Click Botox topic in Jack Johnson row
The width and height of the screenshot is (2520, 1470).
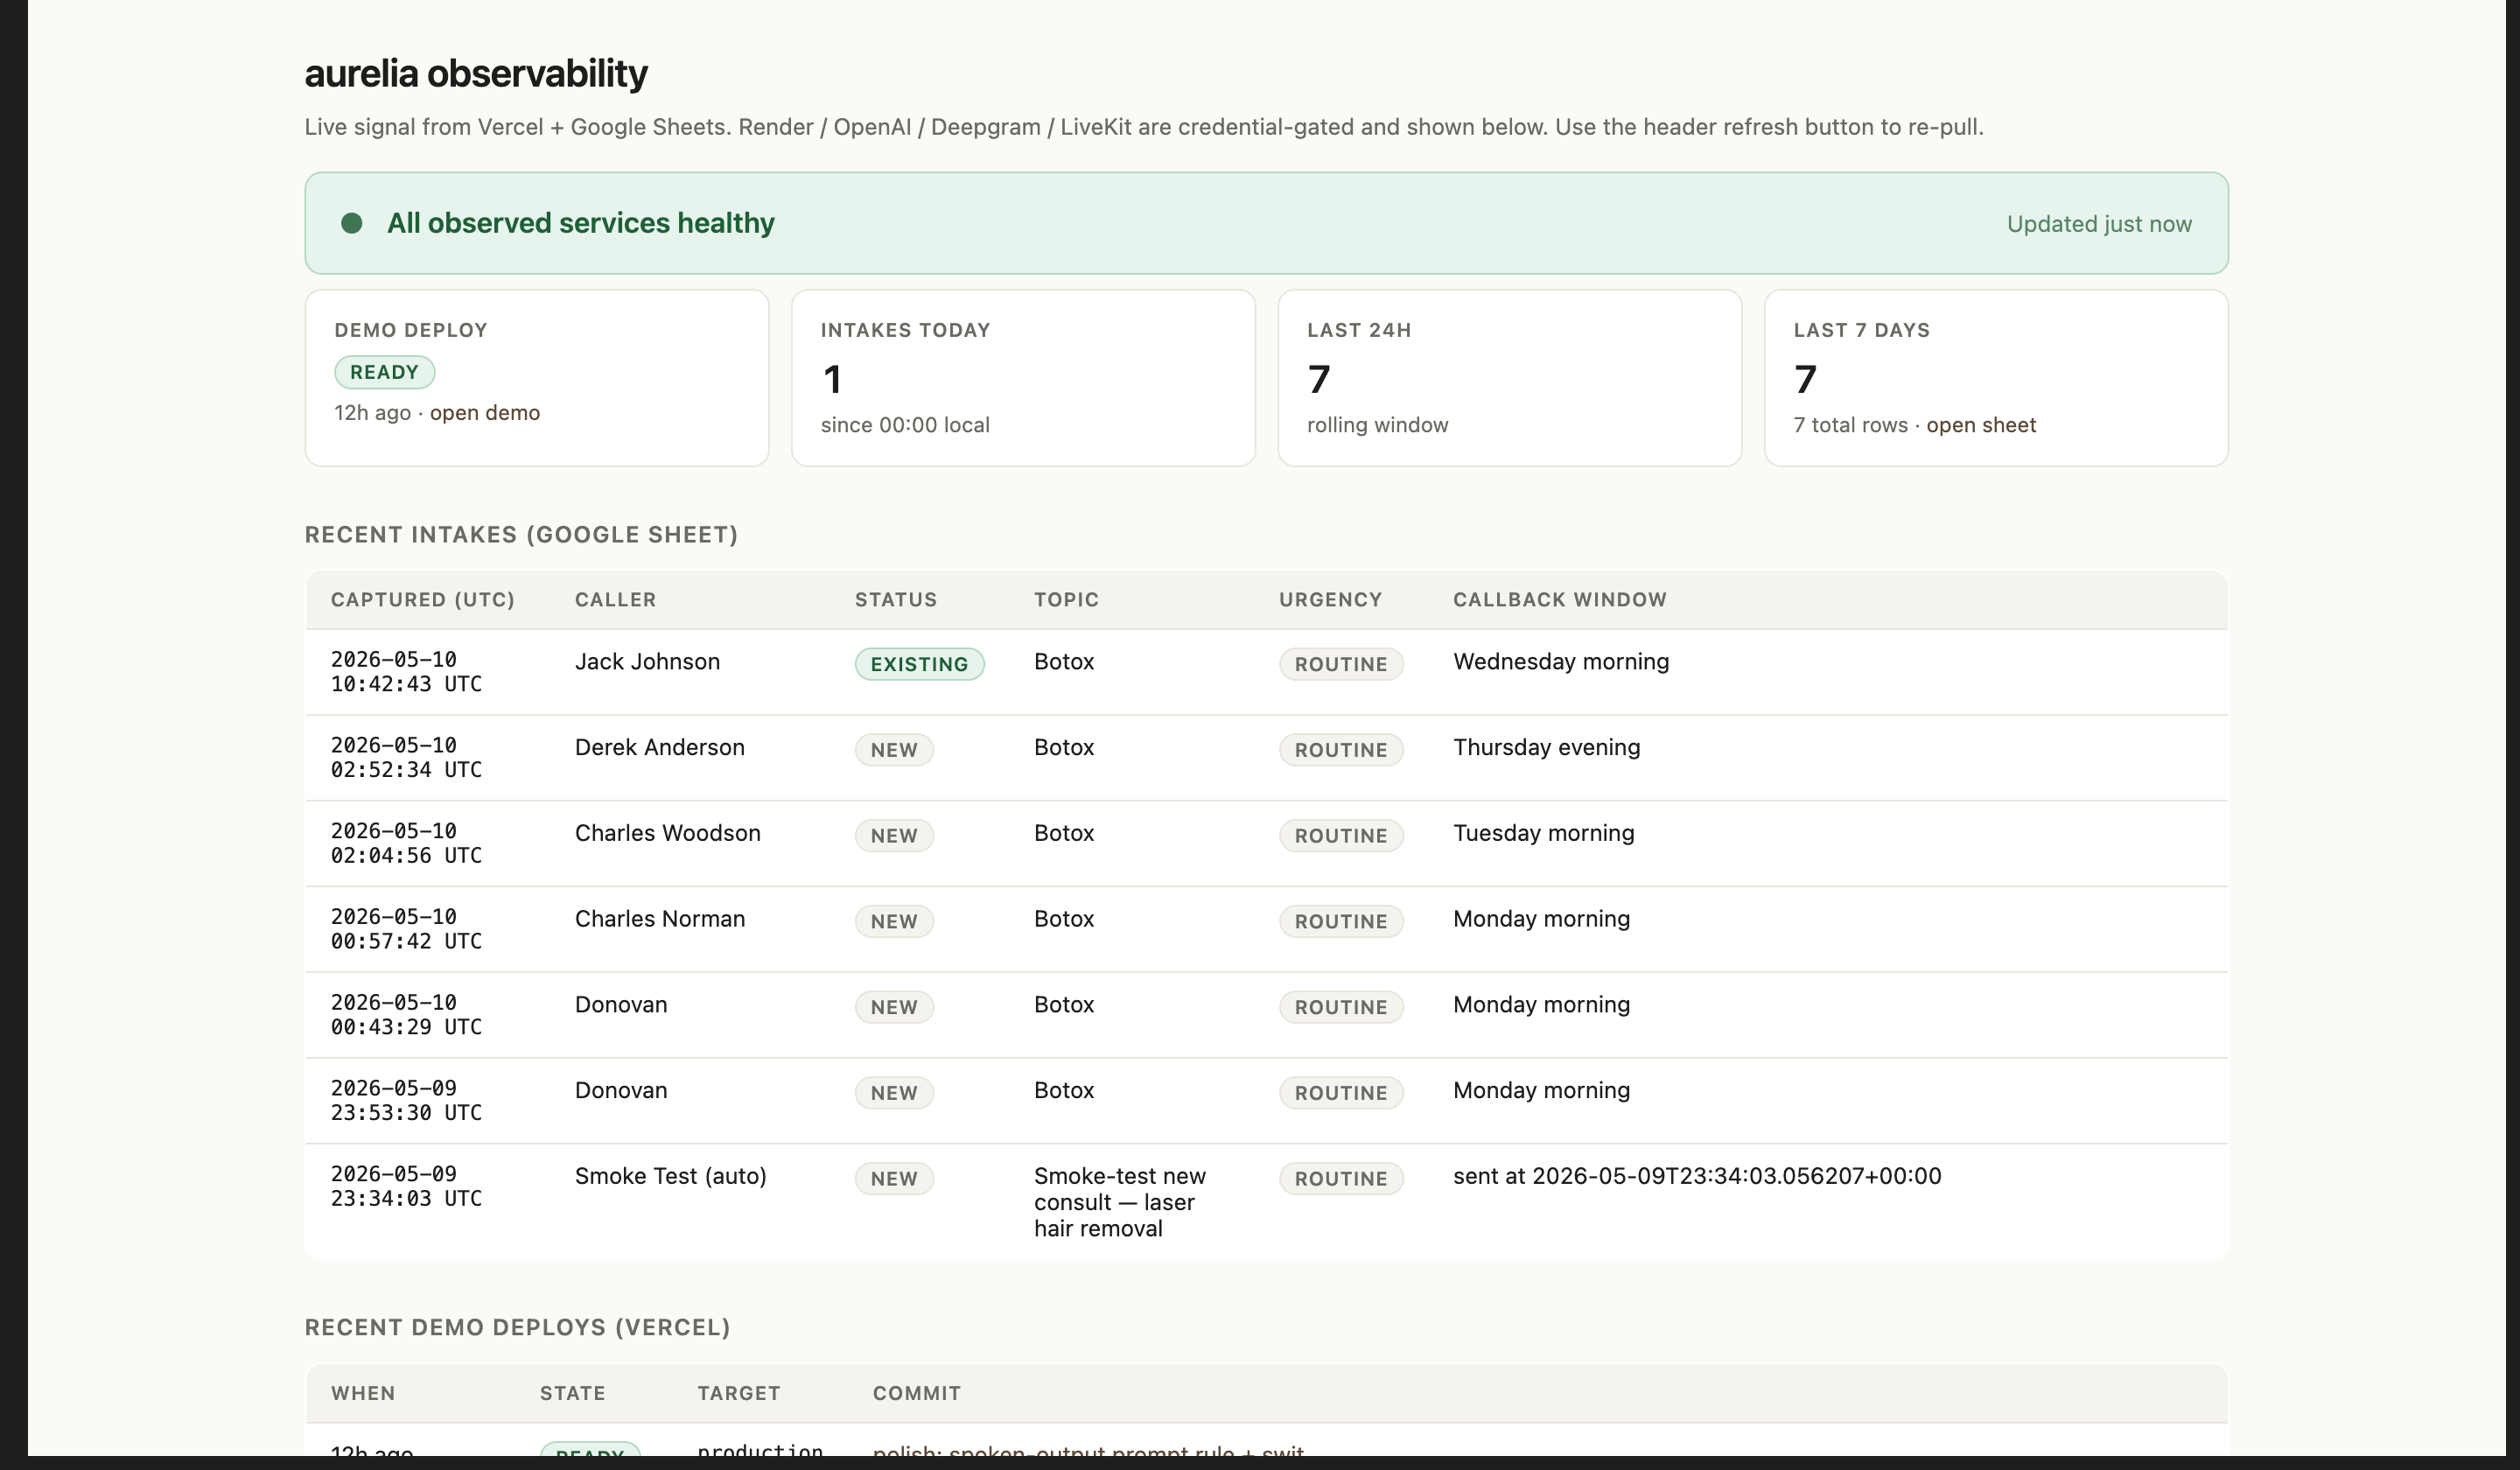1064,662
